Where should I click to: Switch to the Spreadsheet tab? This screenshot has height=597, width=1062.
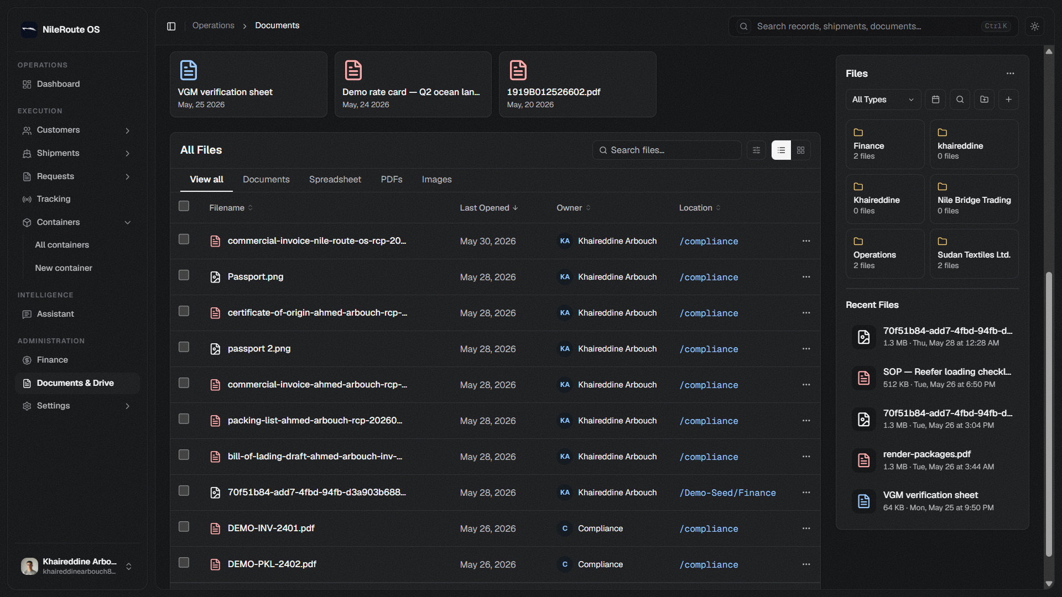335,180
